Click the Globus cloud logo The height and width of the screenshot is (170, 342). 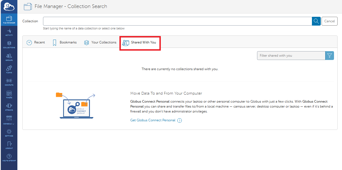click(9, 6)
